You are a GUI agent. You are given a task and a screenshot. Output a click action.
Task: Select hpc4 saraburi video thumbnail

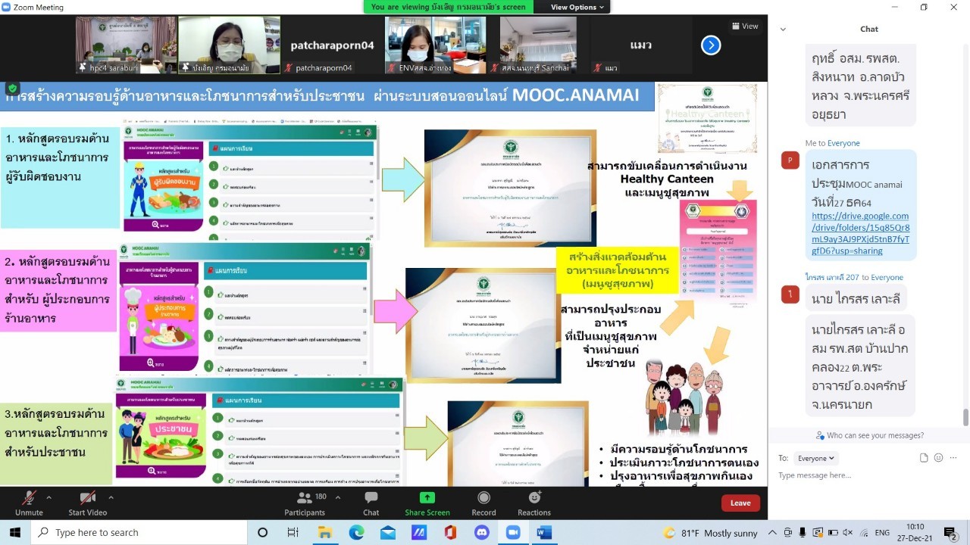pos(125,45)
